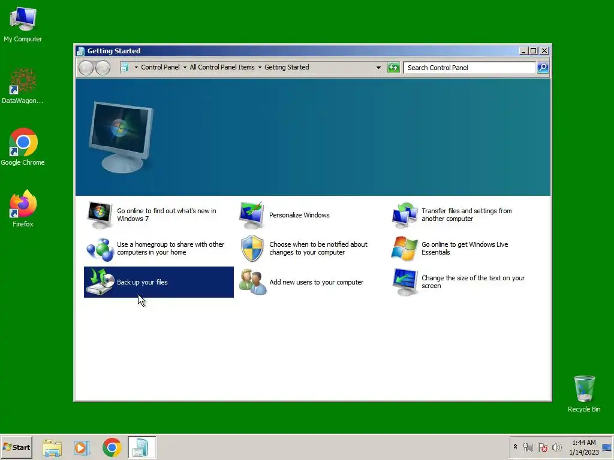Select the DataWagon desktop shortcut
This screenshot has height=460, width=614.
pos(23,86)
